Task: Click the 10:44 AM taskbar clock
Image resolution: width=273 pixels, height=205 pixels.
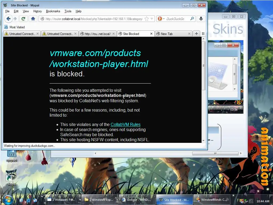Action: (x=263, y=201)
